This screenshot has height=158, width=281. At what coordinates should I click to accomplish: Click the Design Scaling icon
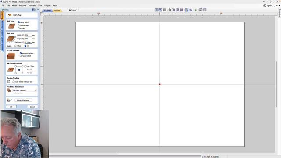pyautogui.click(x=9, y=82)
